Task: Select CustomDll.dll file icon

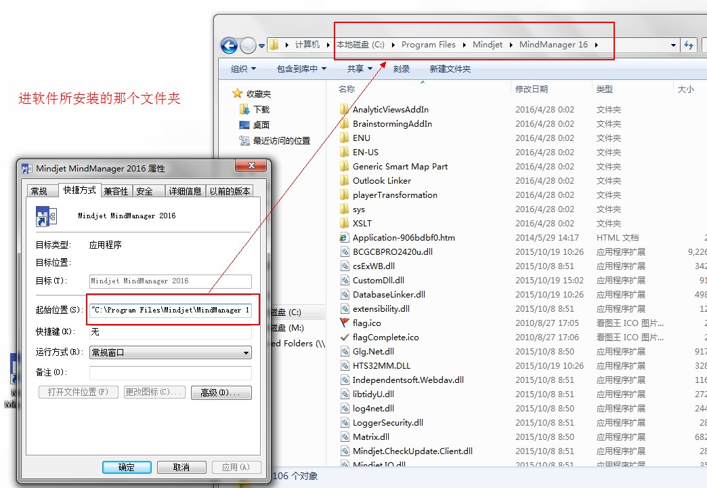Action: pos(345,280)
